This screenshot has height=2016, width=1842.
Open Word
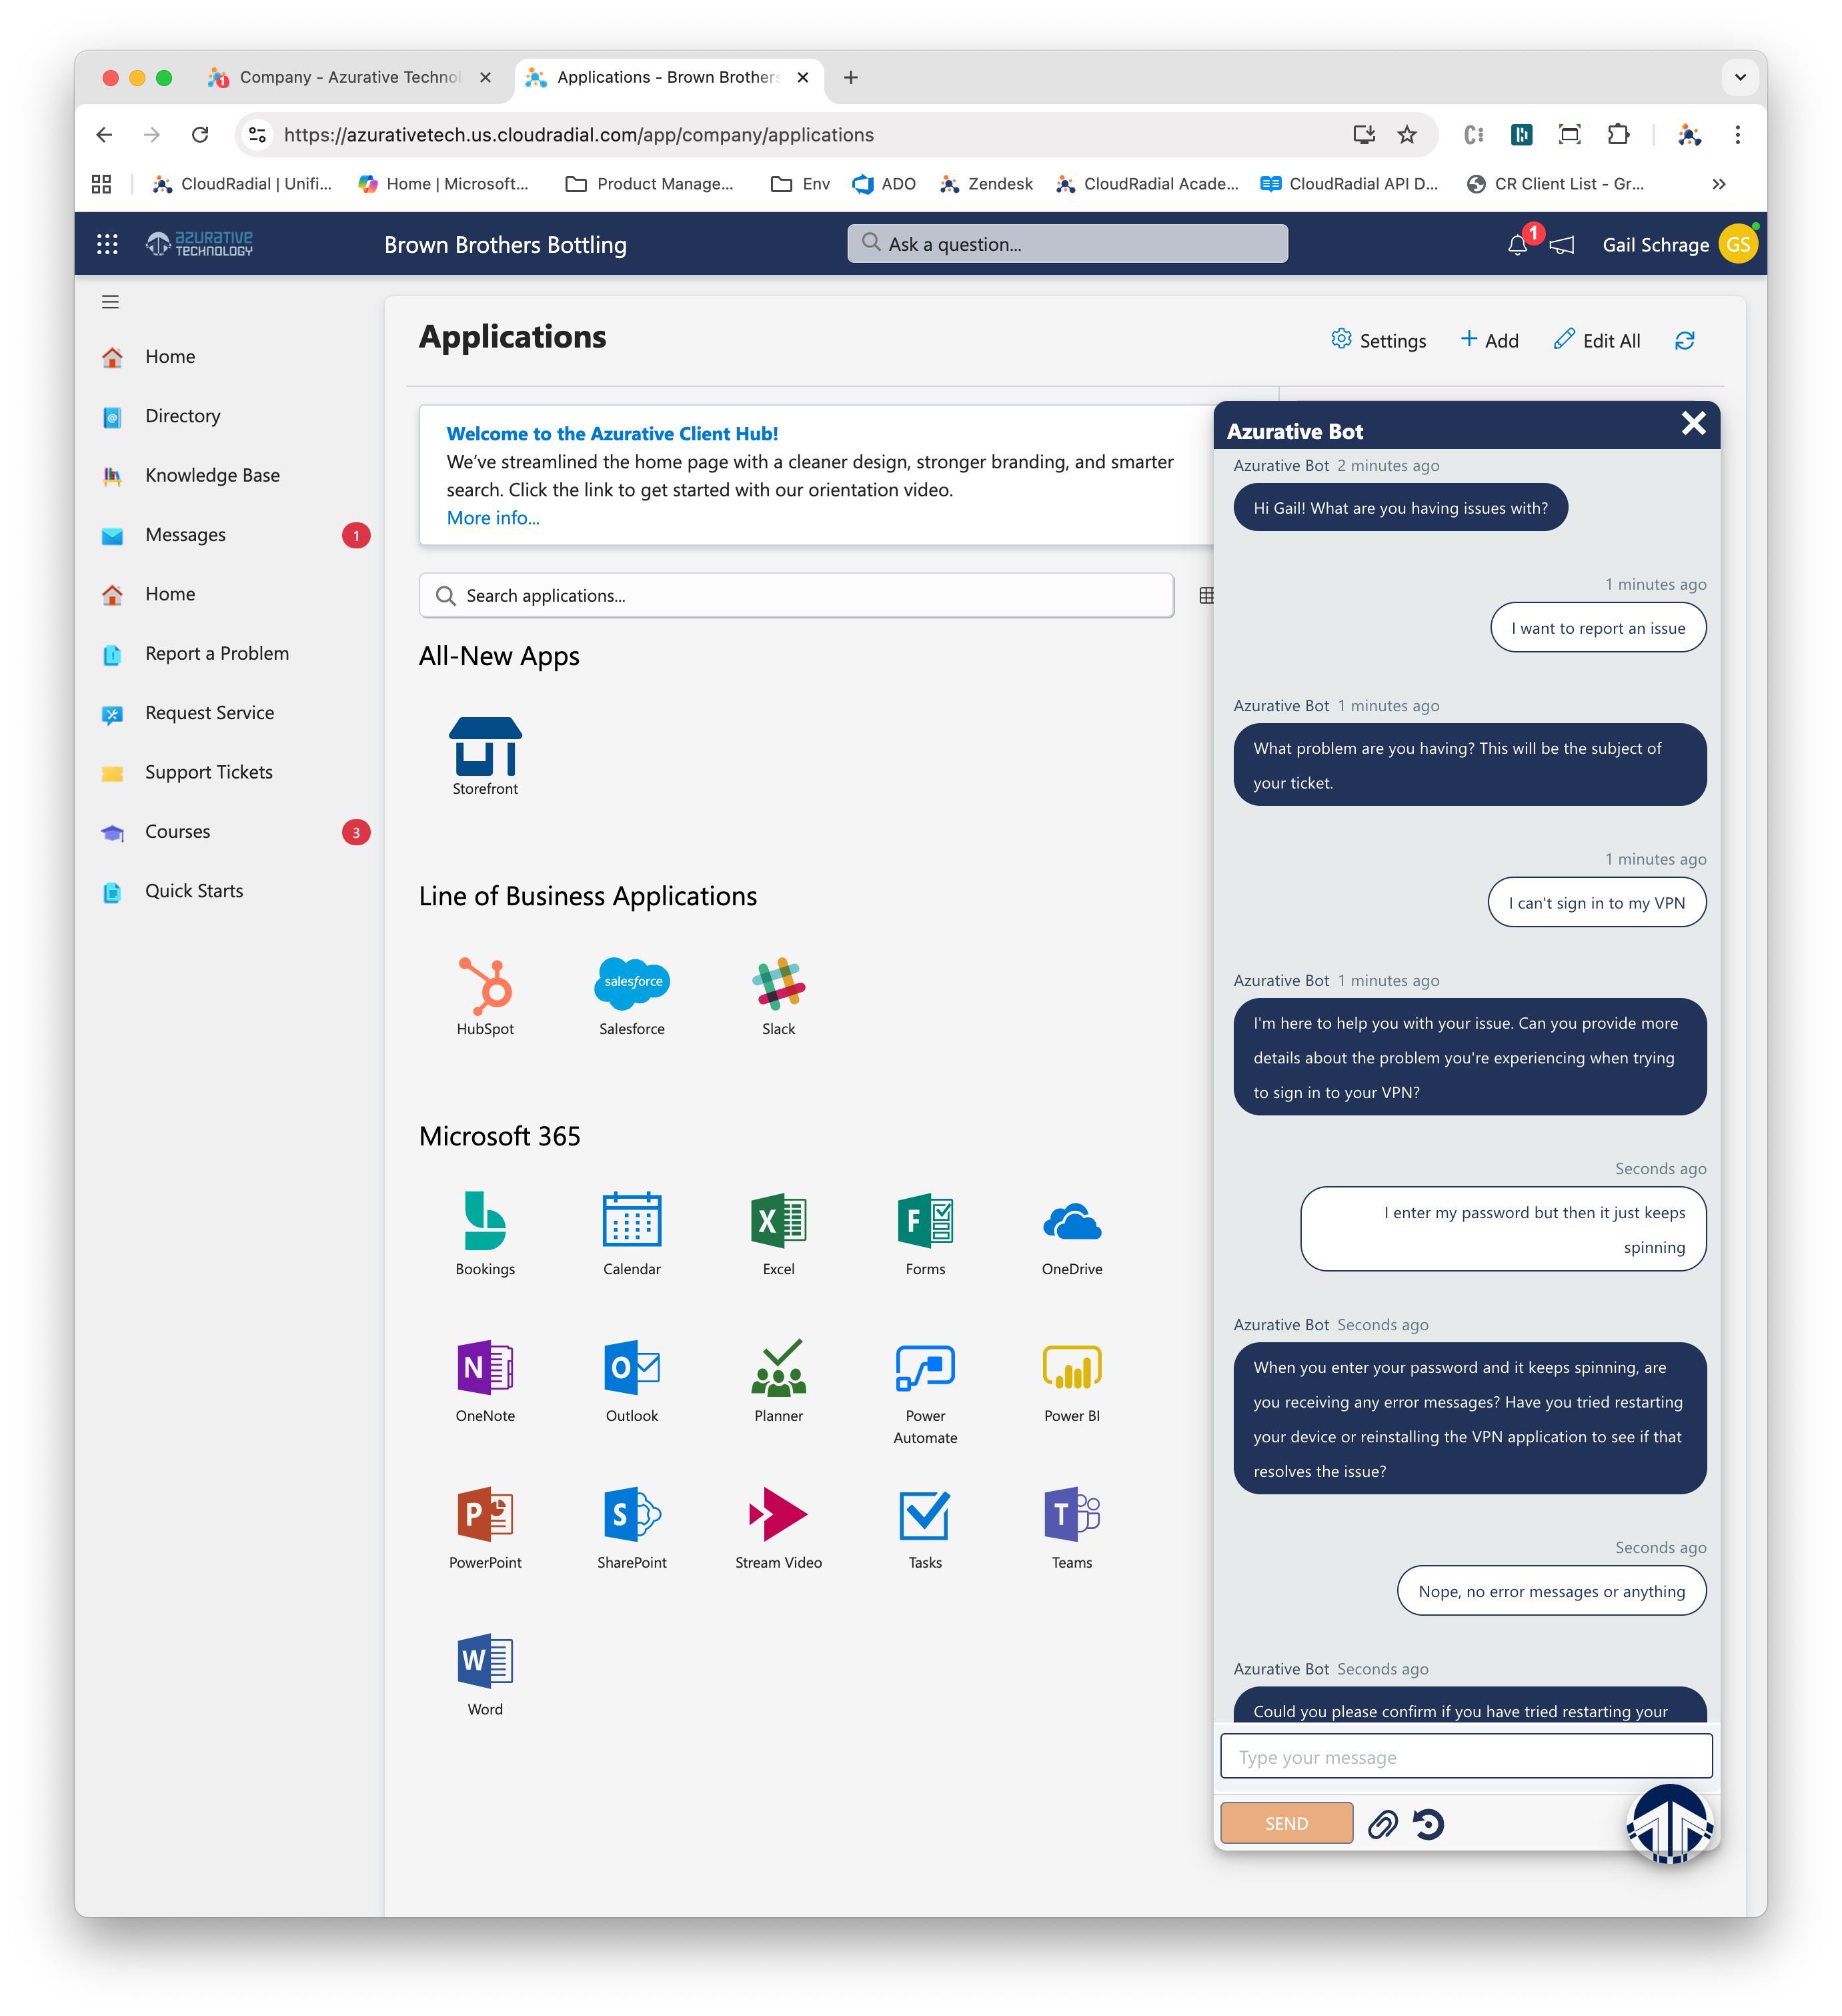coord(485,1675)
